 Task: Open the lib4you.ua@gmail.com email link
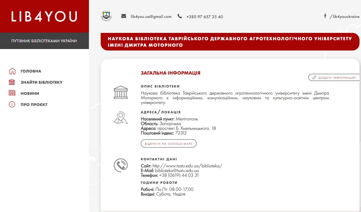(x=151, y=17)
